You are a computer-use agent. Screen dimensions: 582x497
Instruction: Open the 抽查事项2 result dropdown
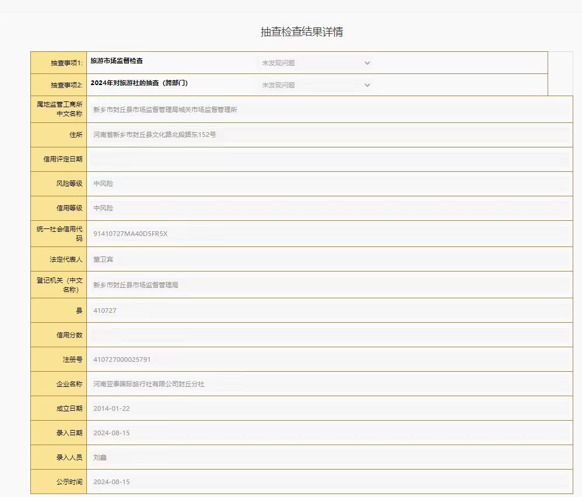point(315,85)
